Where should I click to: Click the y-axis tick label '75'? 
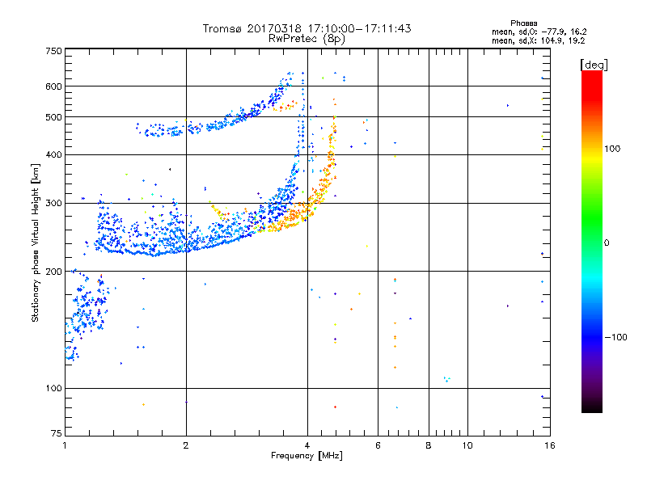tap(57, 433)
